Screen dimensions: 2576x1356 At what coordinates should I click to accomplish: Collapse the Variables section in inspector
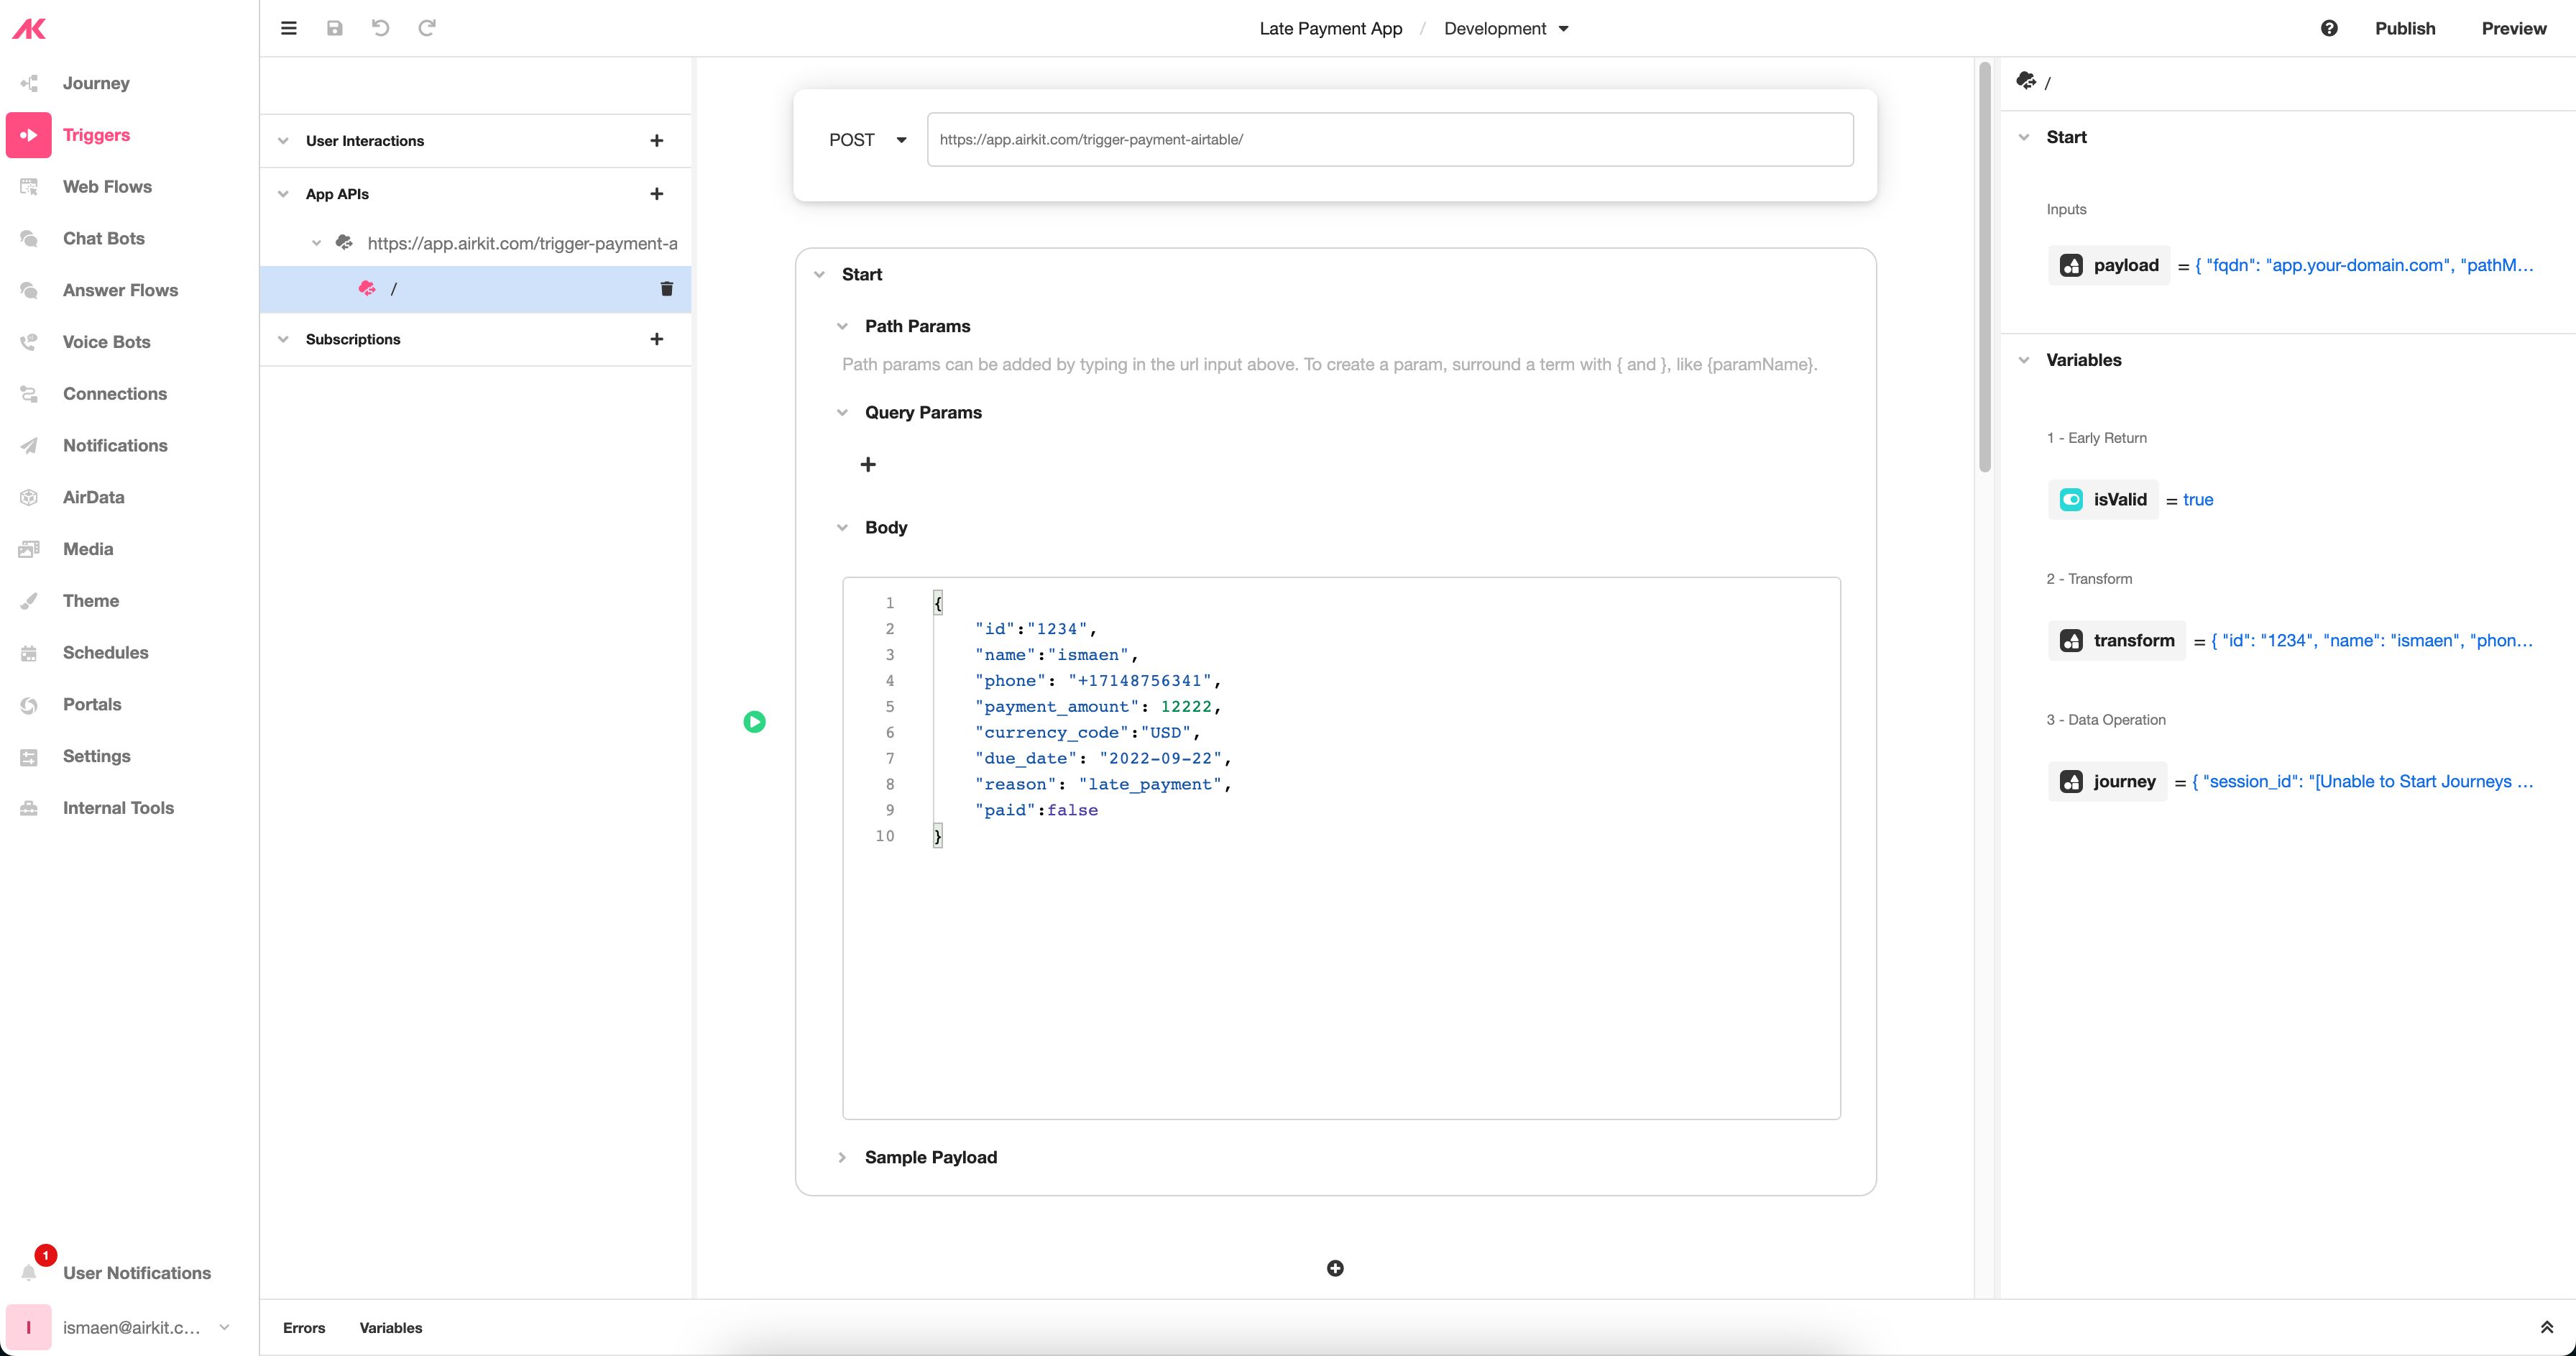[x=2024, y=360]
